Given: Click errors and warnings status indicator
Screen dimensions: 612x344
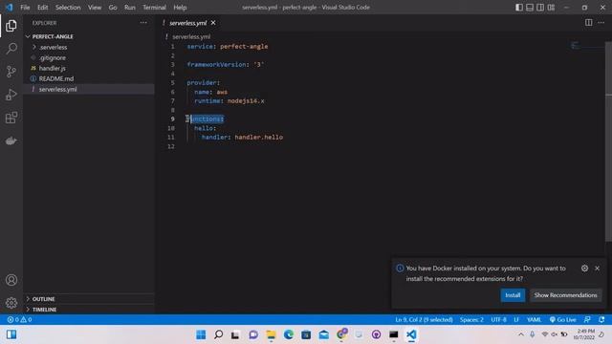Looking at the screenshot, I should pos(19,319).
